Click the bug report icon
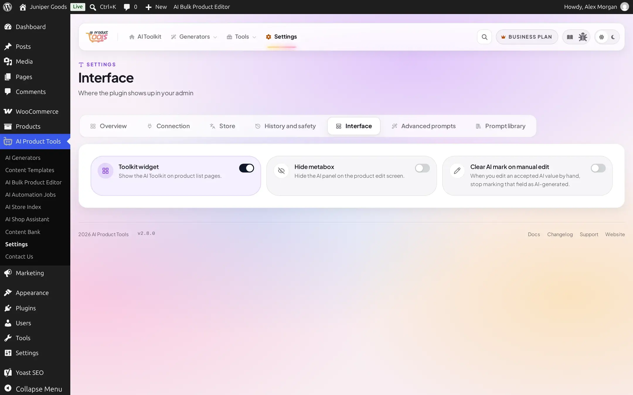The width and height of the screenshot is (633, 395). pos(583,37)
